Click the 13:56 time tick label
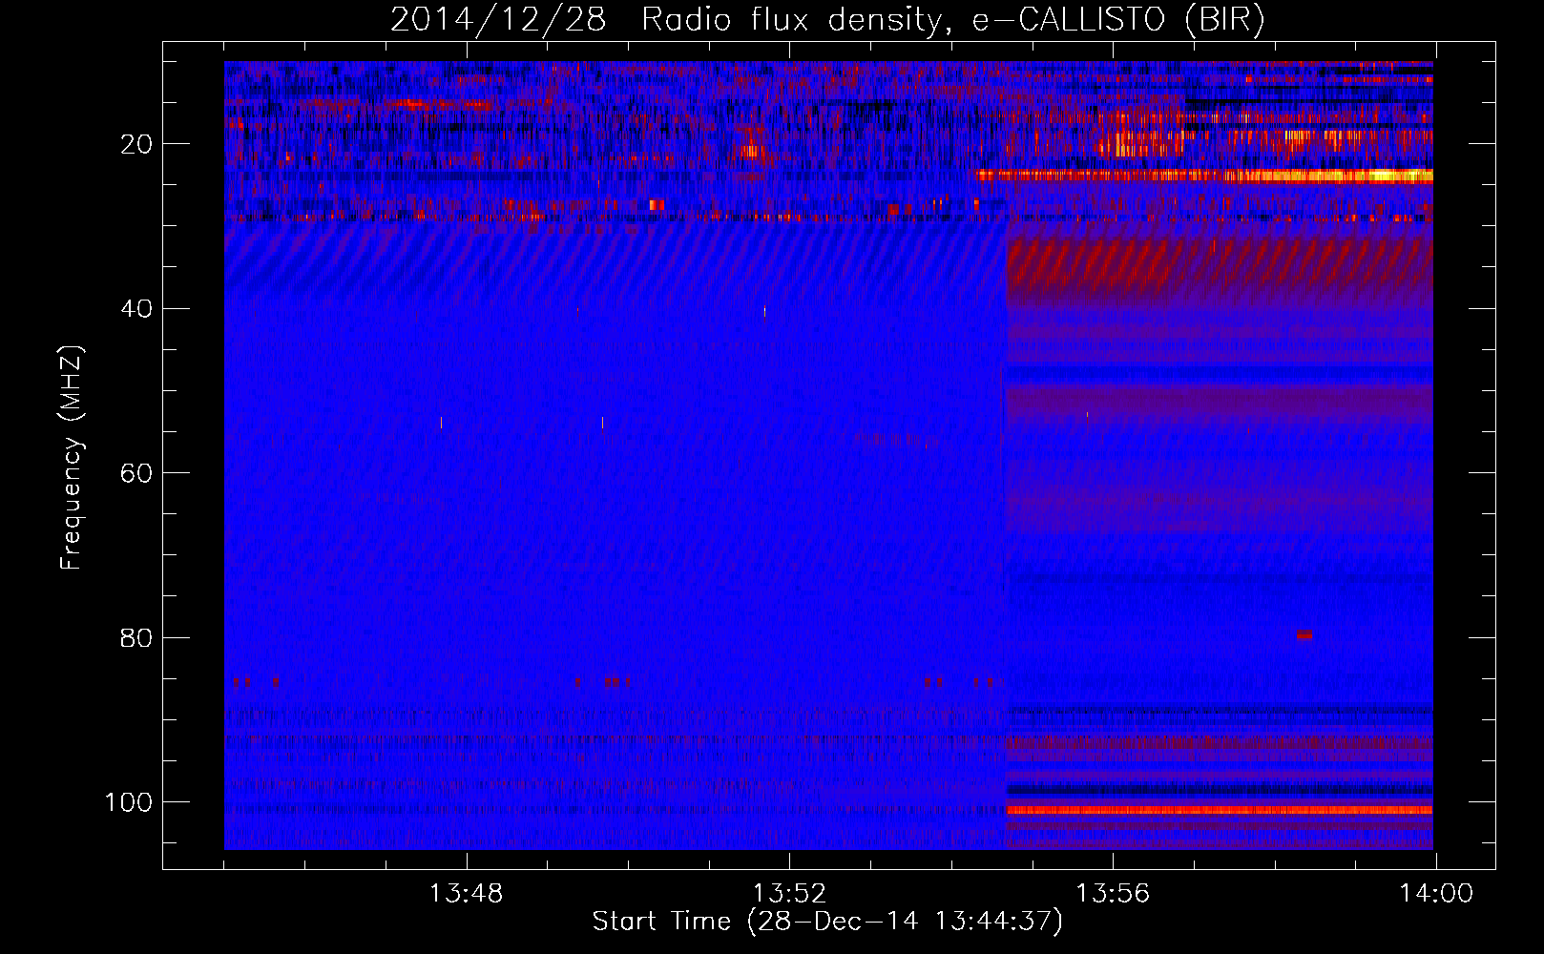1544x954 pixels. tap(1113, 894)
